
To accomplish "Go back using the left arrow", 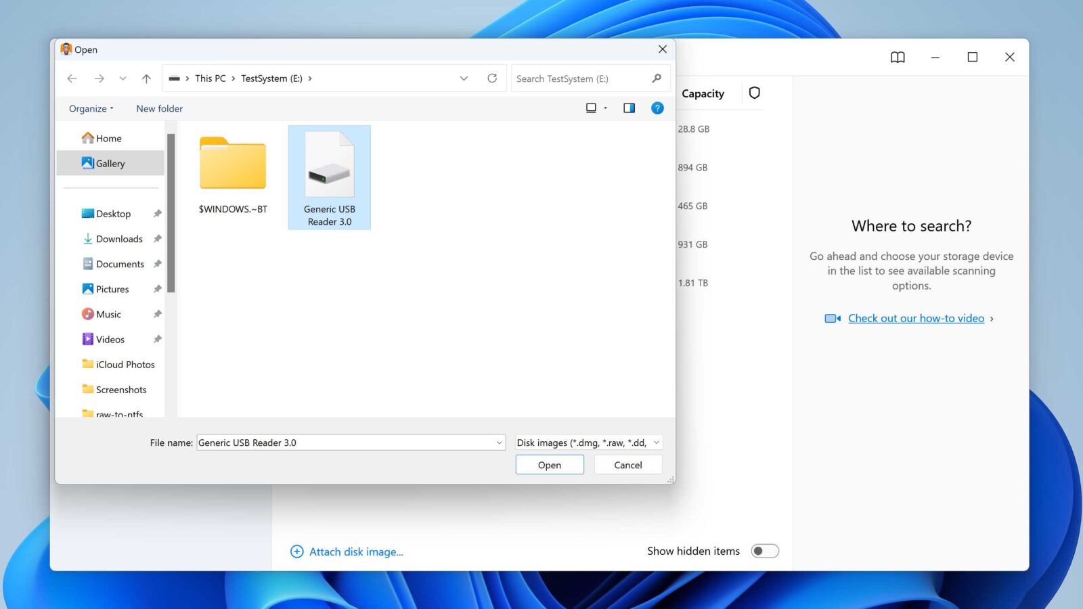I will pos(72,78).
